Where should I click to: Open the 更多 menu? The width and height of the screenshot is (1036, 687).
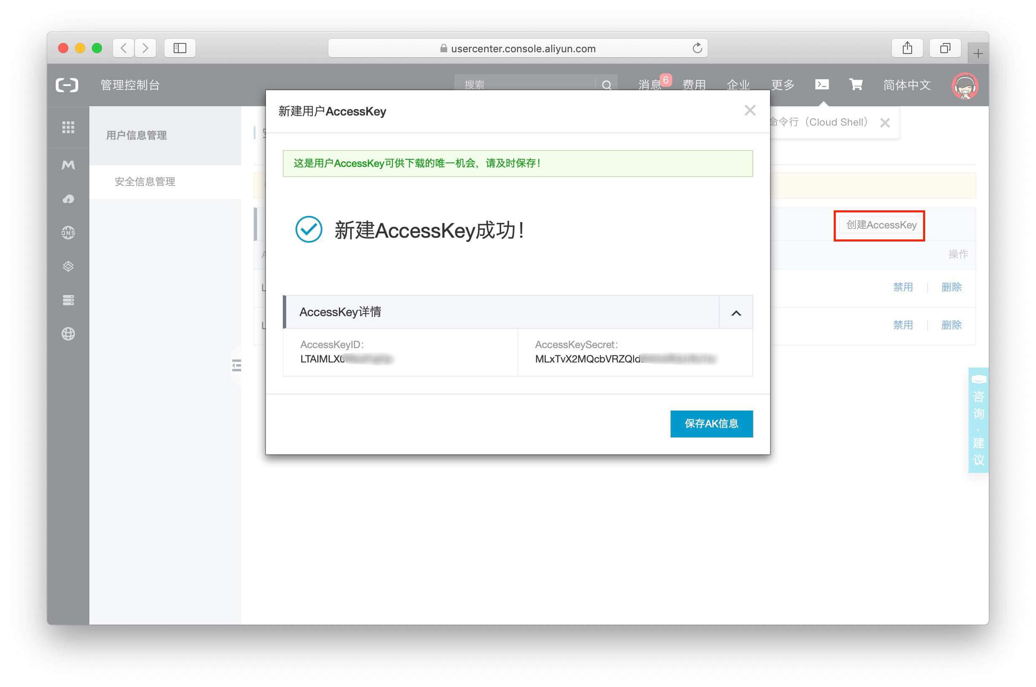[782, 85]
